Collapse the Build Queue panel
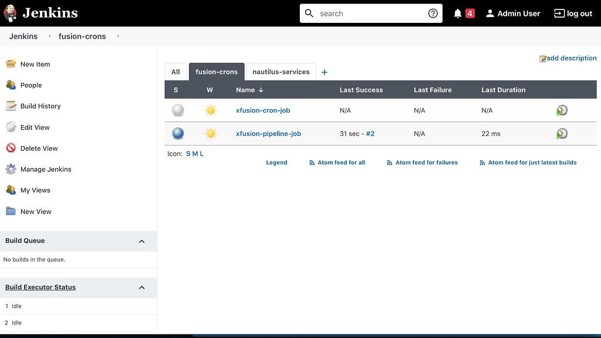 pos(141,241)
